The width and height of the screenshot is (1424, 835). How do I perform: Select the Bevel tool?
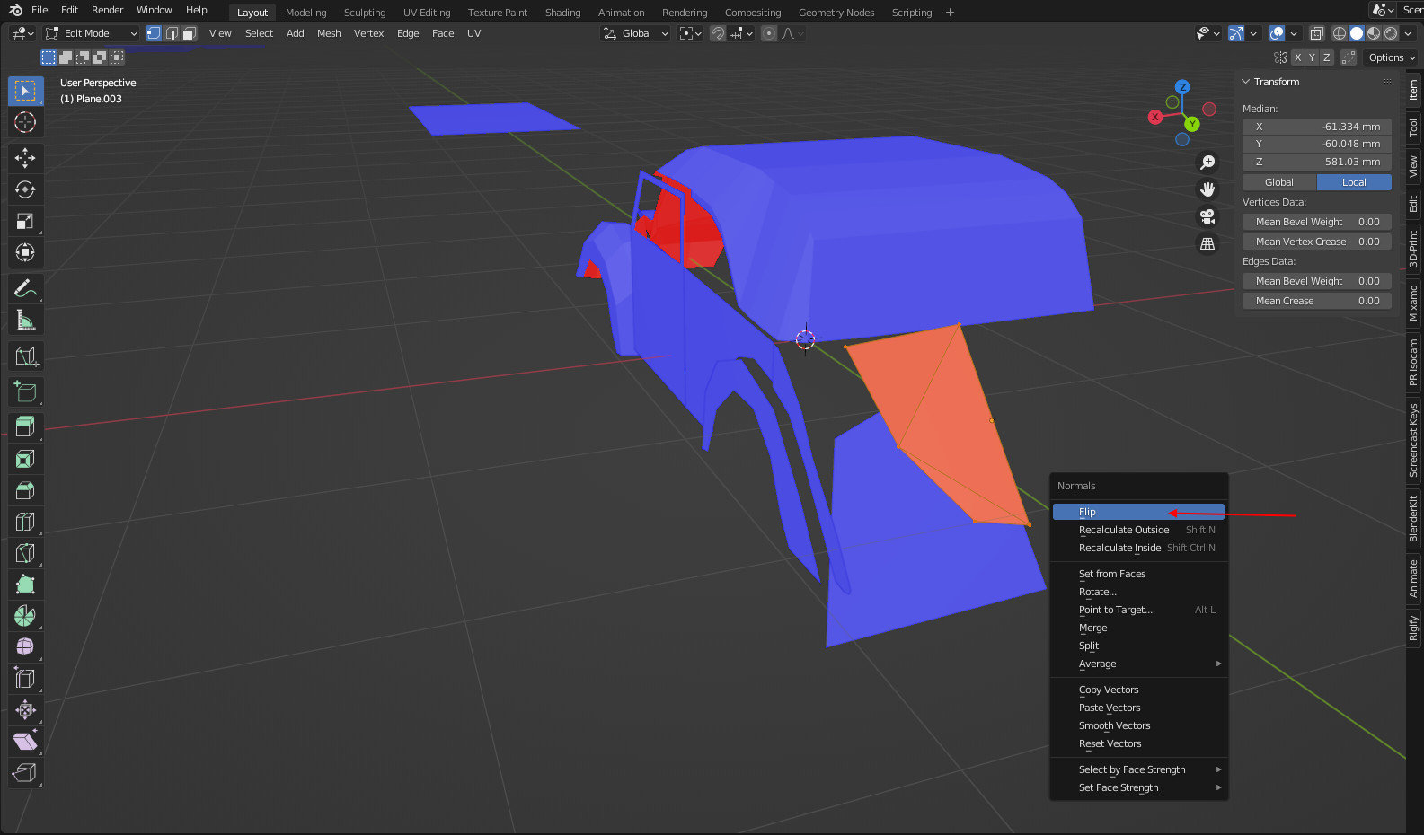coord(25,490)
